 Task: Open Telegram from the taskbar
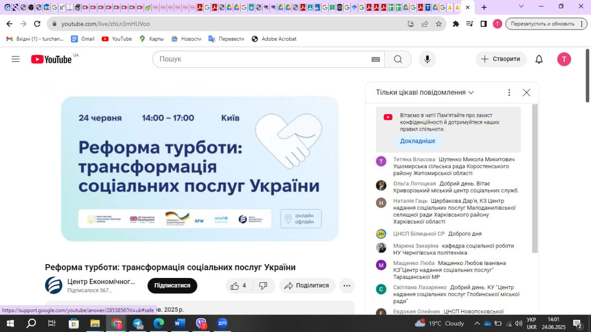pos(138,323)
